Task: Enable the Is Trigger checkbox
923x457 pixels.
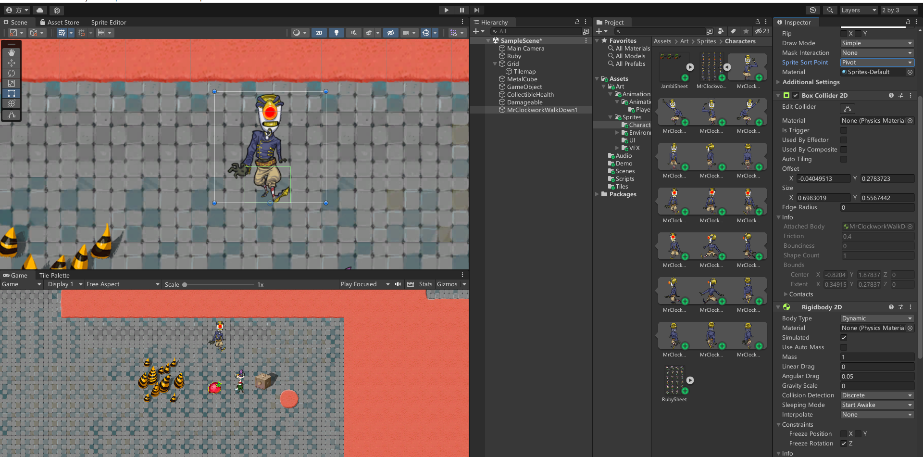Action: click(x=844, y=130)
